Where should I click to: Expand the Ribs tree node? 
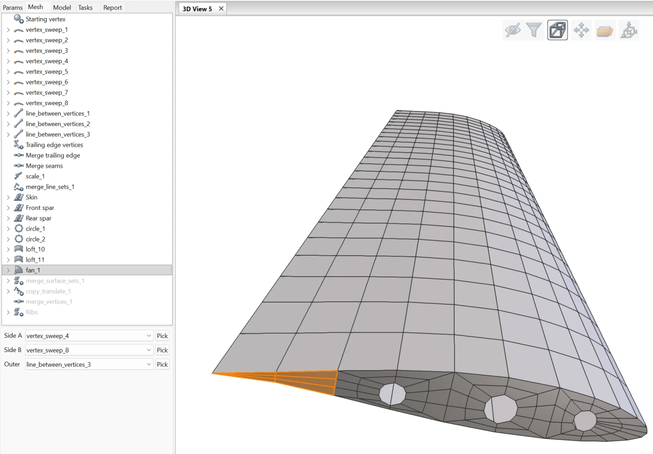click(8, 312)
